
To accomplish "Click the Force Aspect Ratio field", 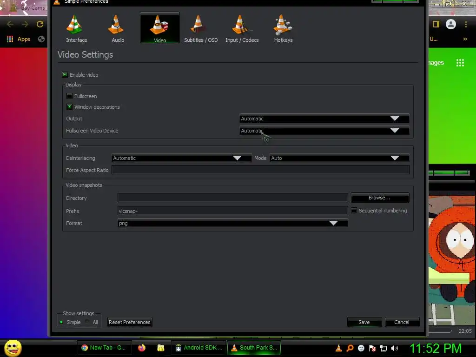I will pyautogui.click(x=260, y=170).
